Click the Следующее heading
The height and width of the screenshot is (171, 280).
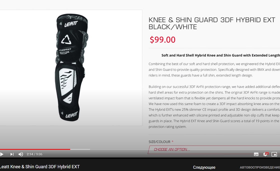click(x=204, y=167)
